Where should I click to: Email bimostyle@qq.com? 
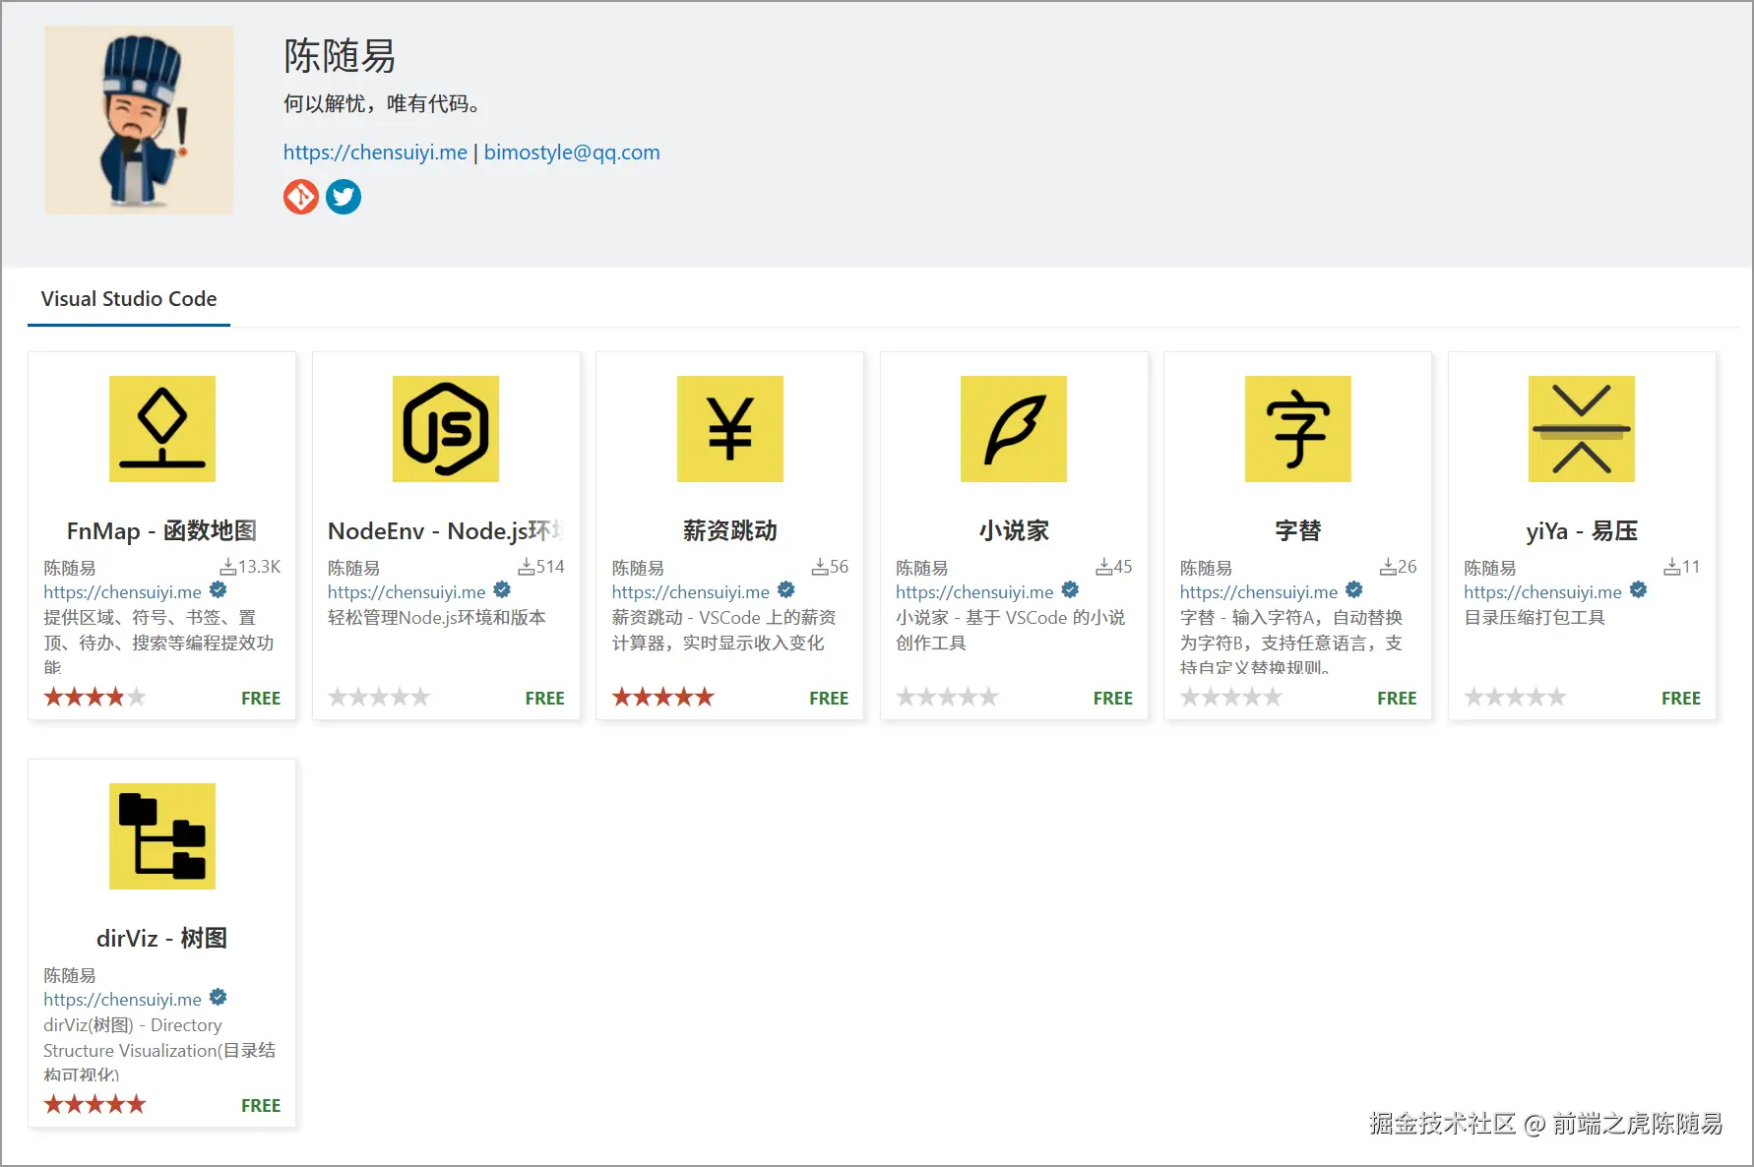[x=572, y=153]
